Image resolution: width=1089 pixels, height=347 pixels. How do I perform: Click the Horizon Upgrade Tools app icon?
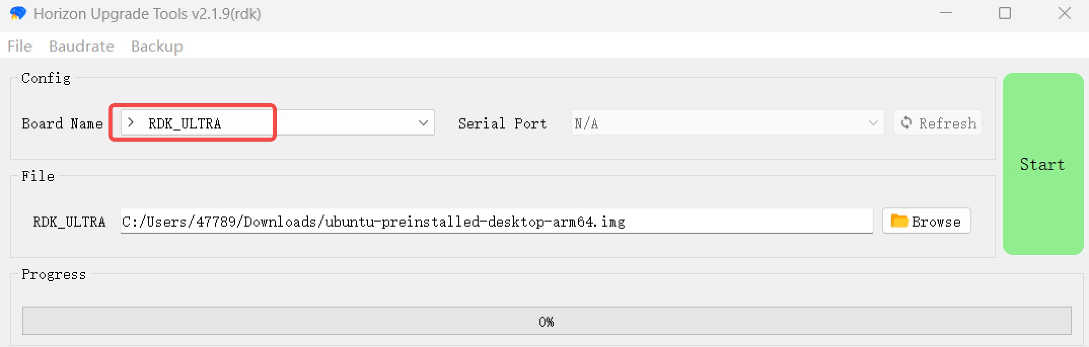[18, 14]
